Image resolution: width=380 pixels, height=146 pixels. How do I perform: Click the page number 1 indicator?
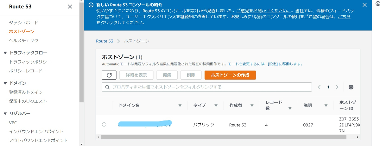pyautogui.click(x=328, y=87)
